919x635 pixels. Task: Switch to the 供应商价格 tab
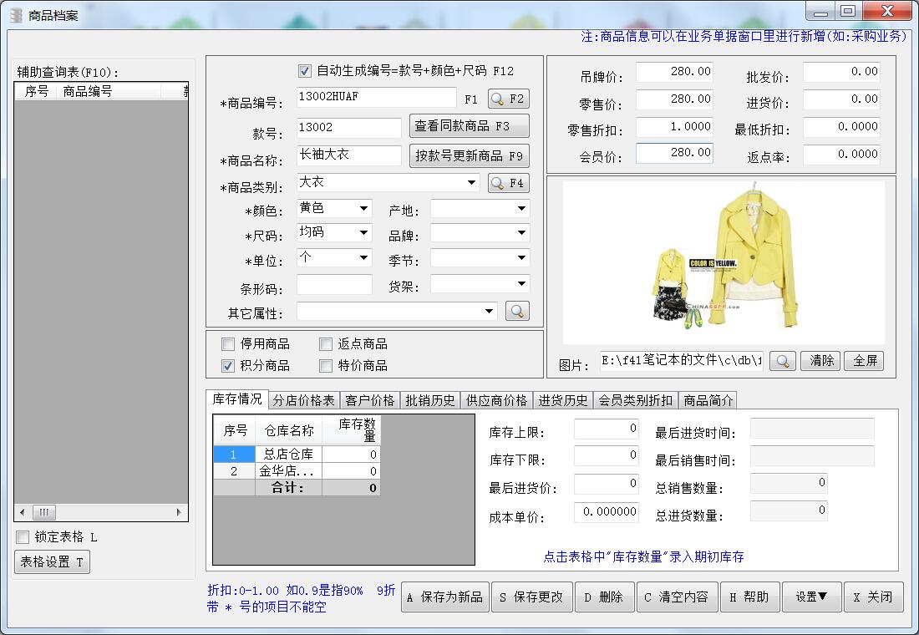coord(497,400)
